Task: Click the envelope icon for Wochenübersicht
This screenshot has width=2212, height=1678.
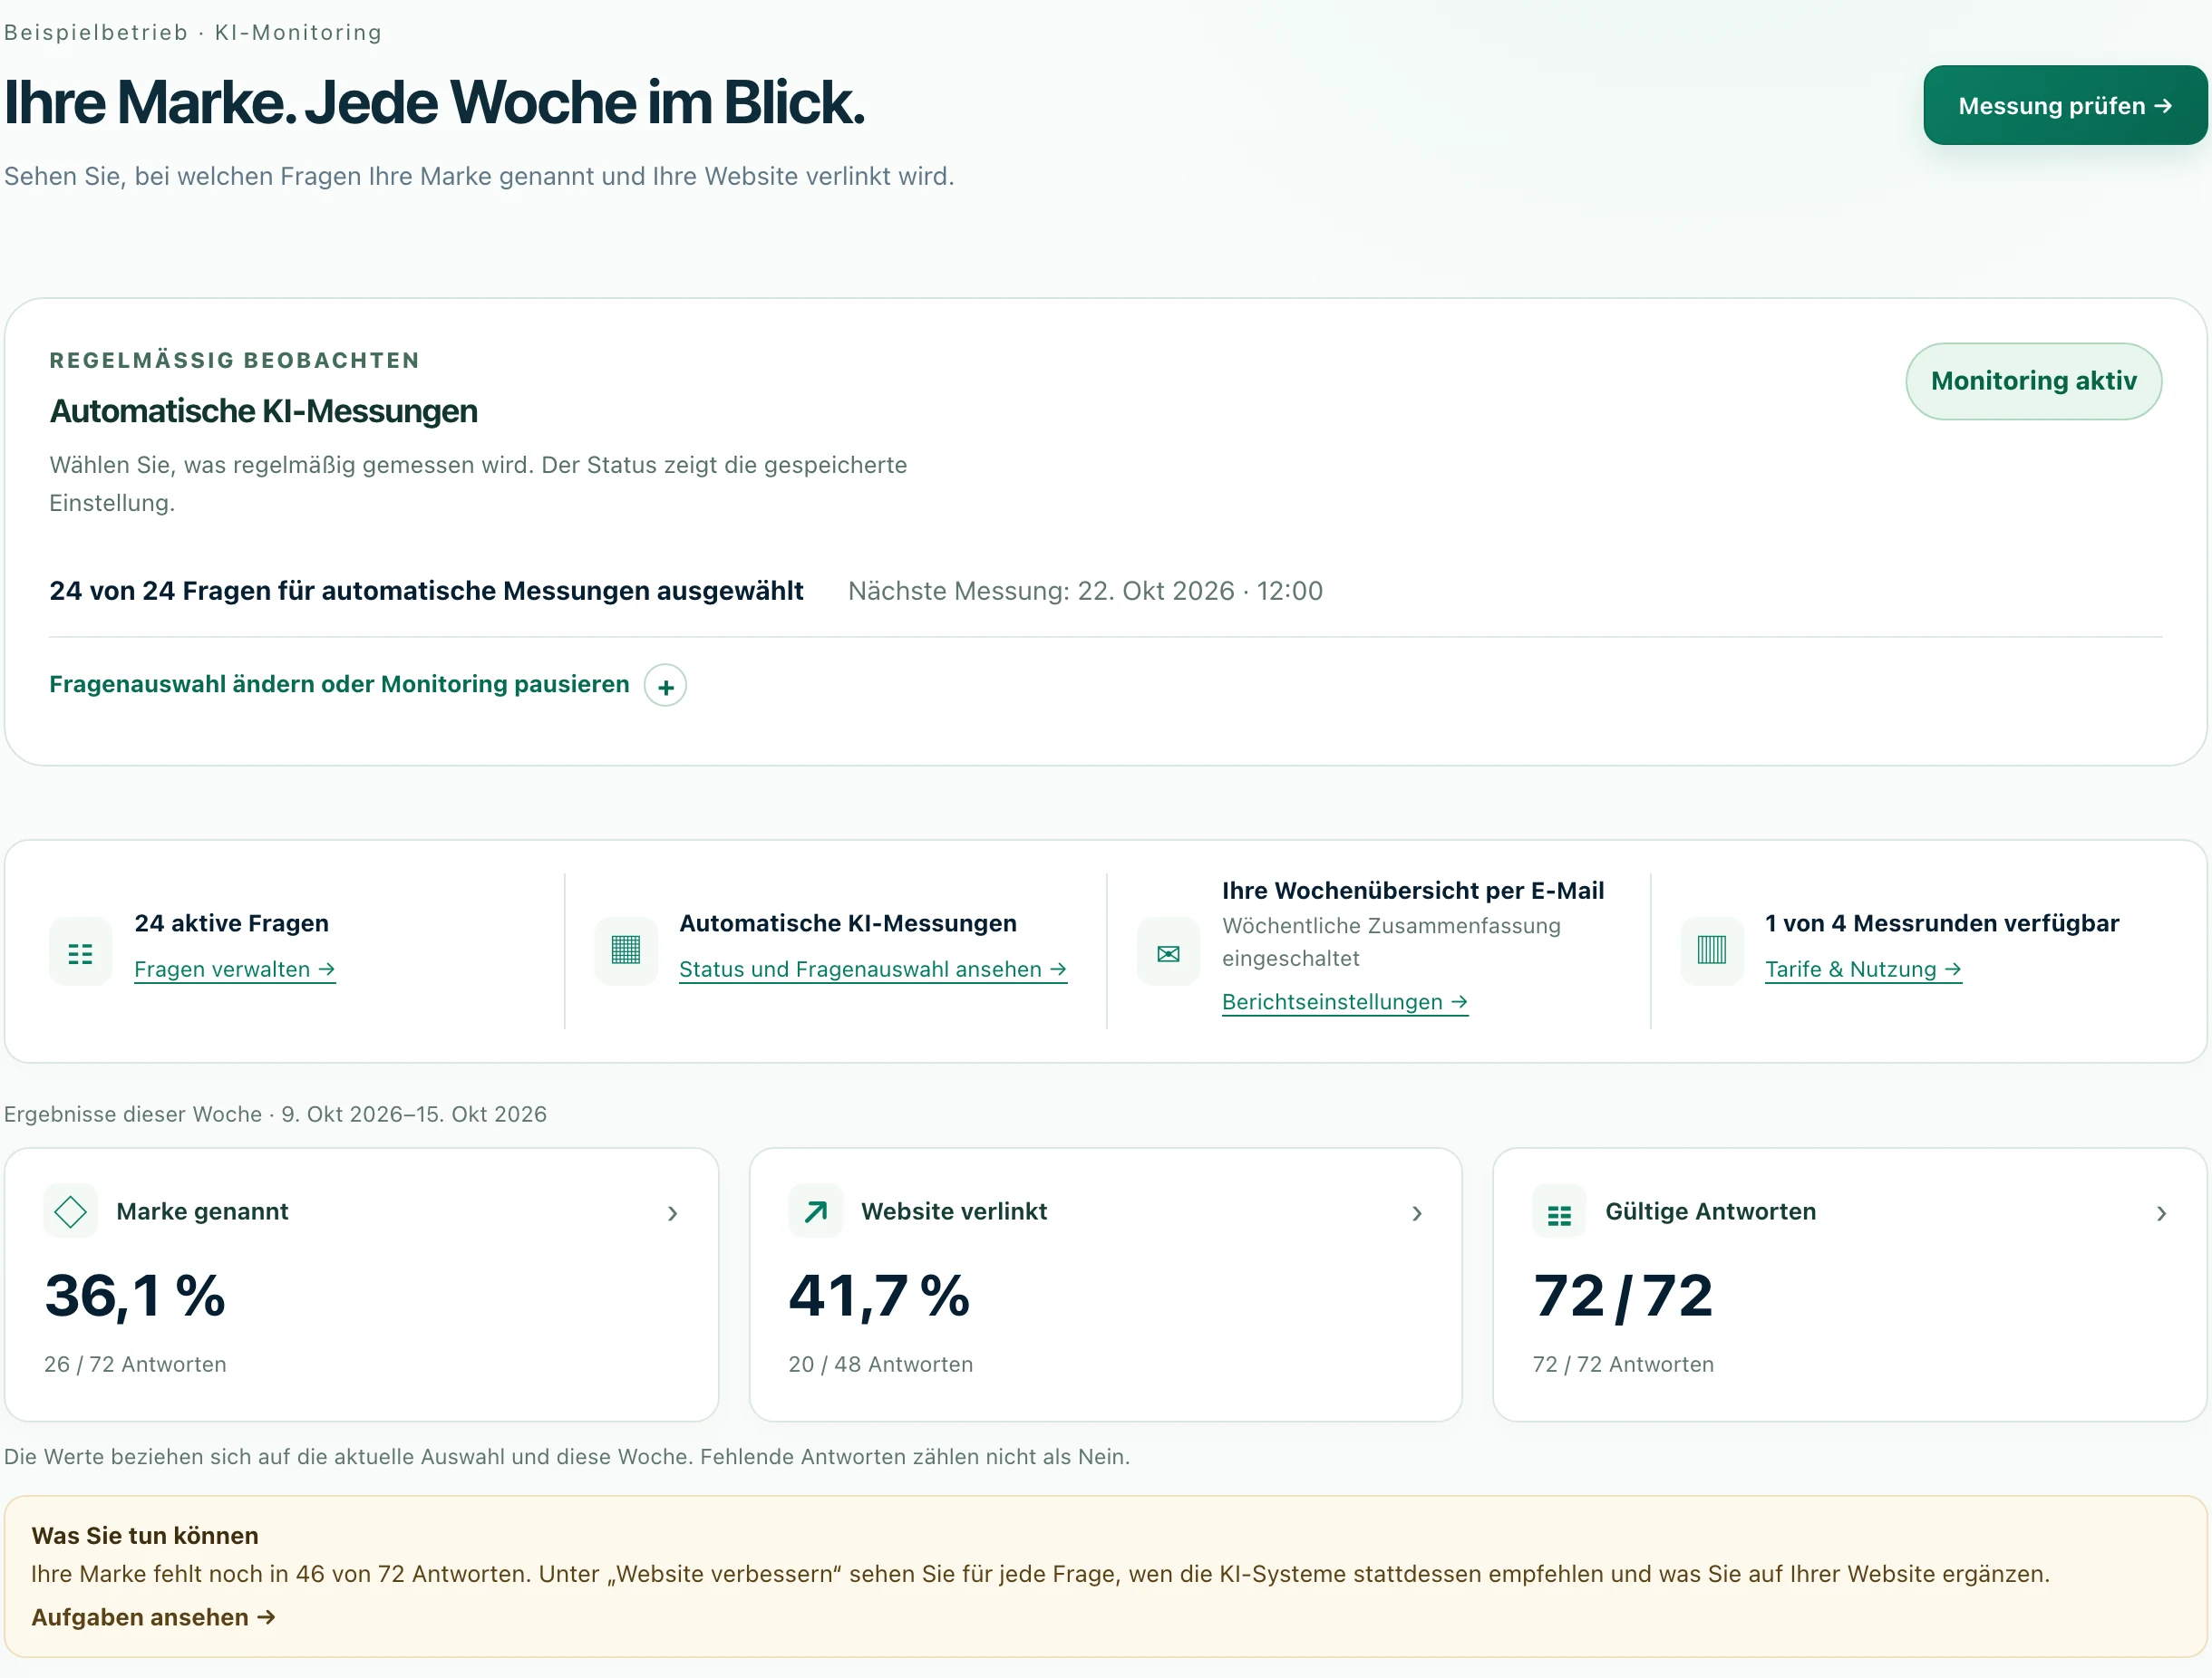Action: point(1167,952)
